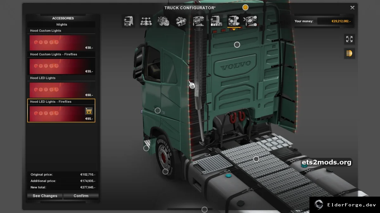
Task: Click the Your money label
Action: (304, 21)
